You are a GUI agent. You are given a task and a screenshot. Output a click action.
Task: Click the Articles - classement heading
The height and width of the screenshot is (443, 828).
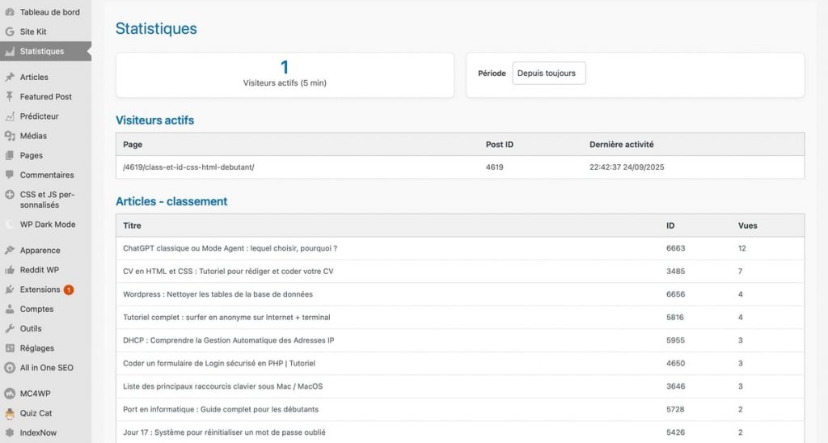pyautogui.click(x=171, y=201)
